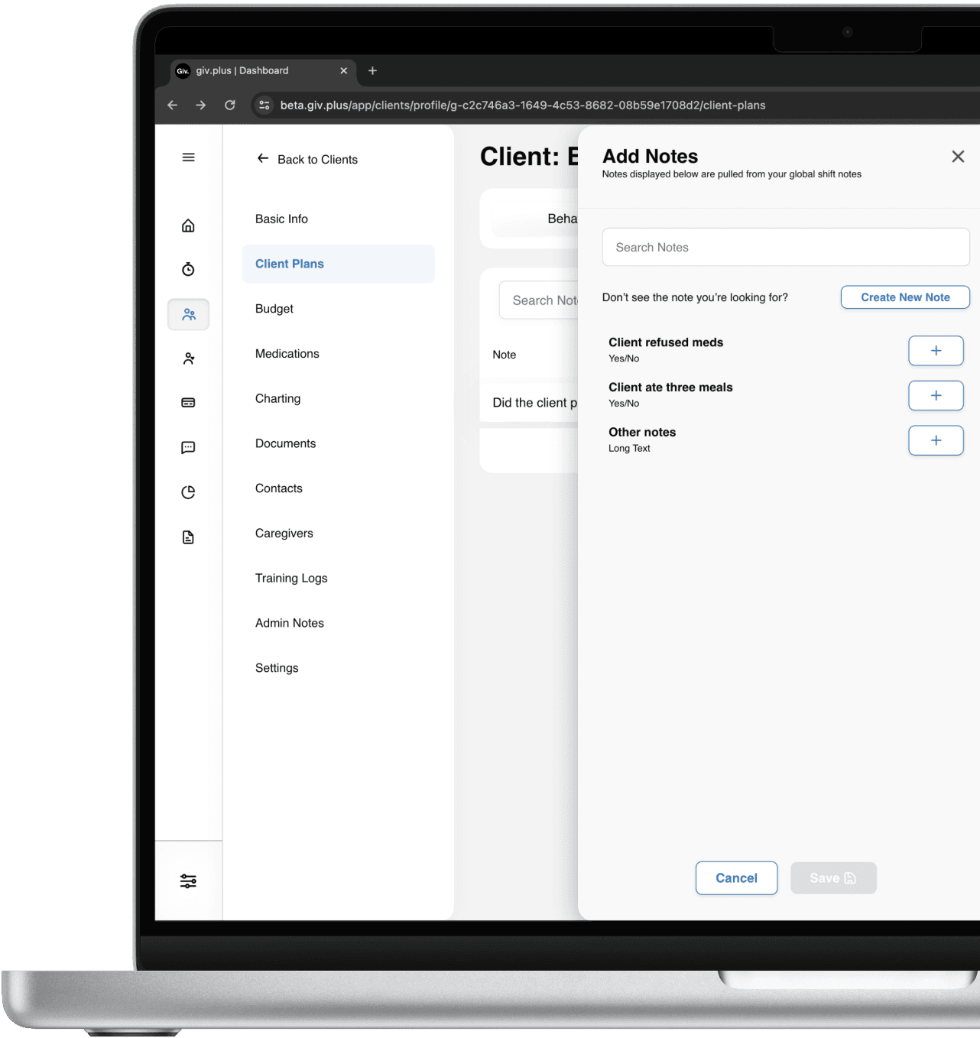
Task: Select the highlighted Clients people icon
Action: coord(188,314)
